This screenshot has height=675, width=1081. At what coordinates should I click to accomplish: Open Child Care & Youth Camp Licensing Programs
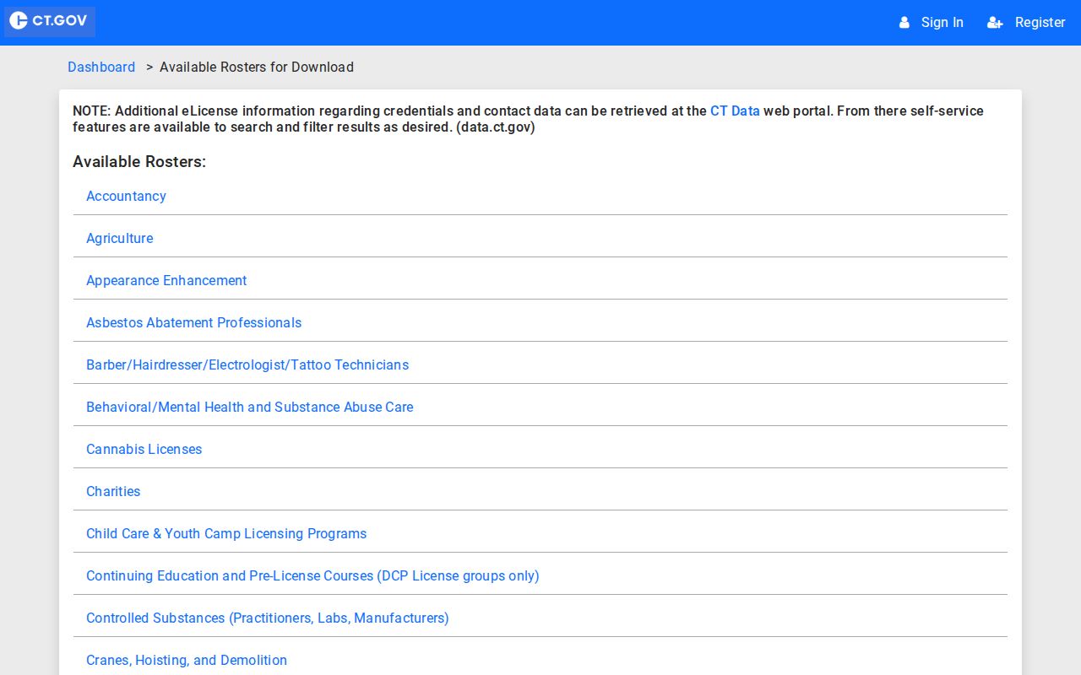coord(226,533)
